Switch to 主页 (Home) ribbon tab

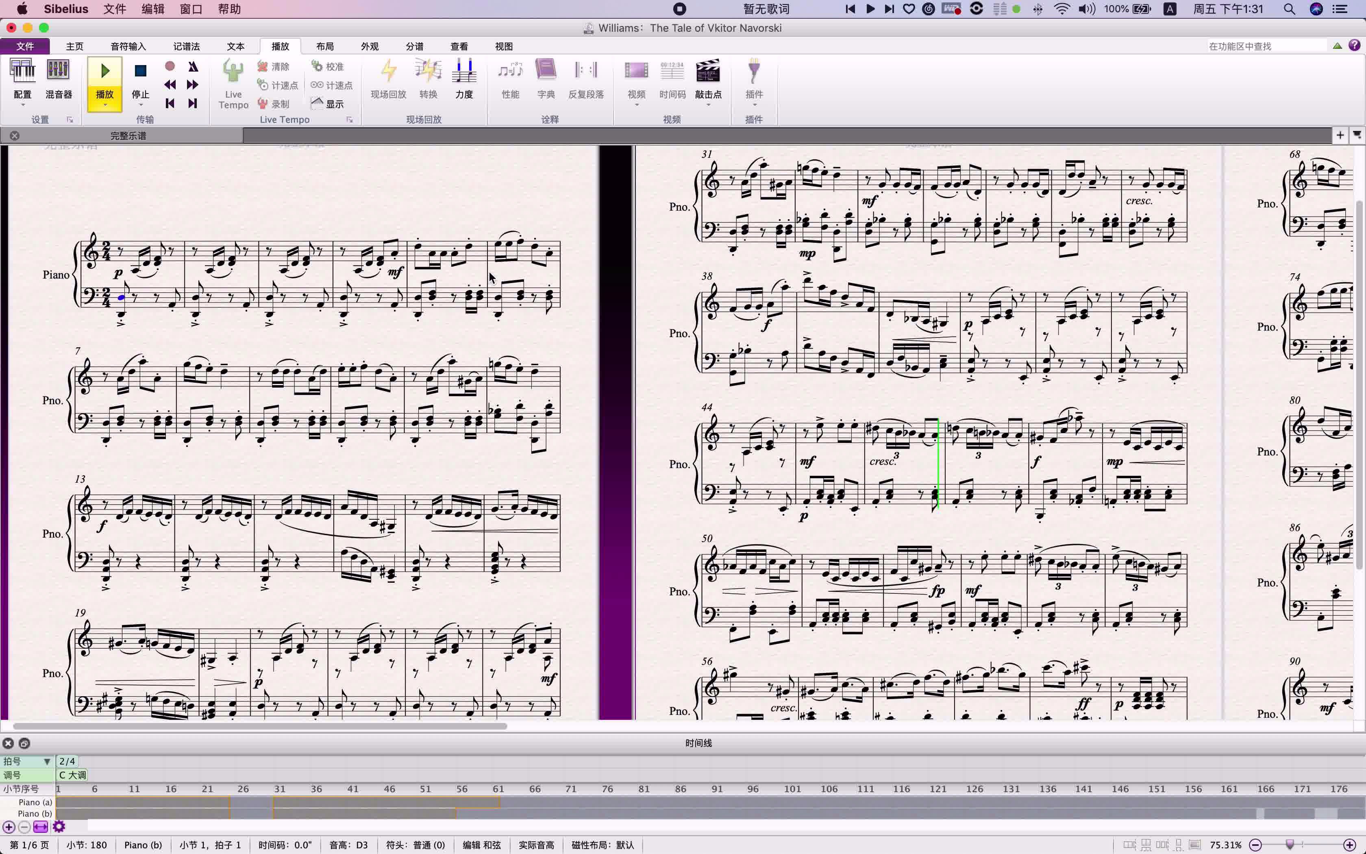point(74,46)
